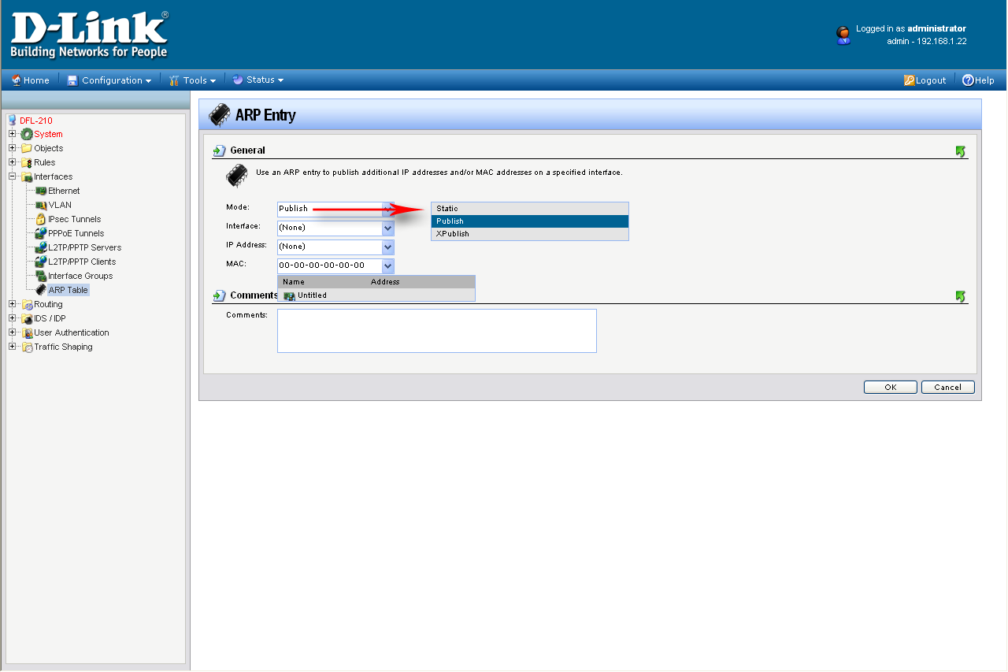Open the Status menu

(x=258, y=80)
